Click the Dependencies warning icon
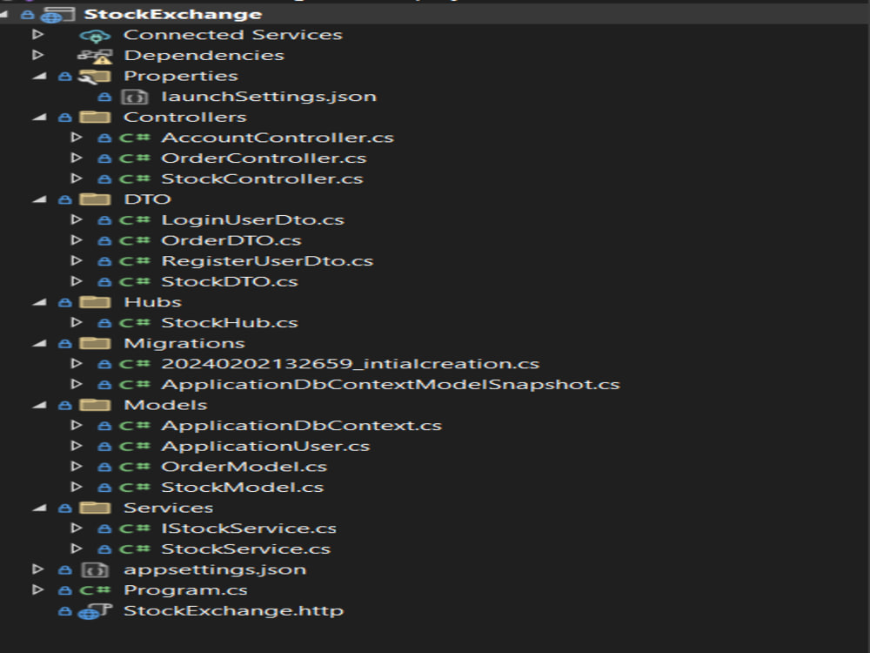 (96, 56)
